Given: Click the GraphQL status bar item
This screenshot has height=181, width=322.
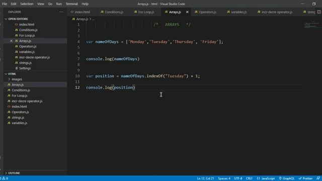Looking at the screenshot, I should [286, 178].
